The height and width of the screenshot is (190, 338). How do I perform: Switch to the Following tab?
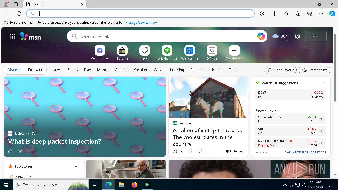pyautogui.click(x=35, y=70)
